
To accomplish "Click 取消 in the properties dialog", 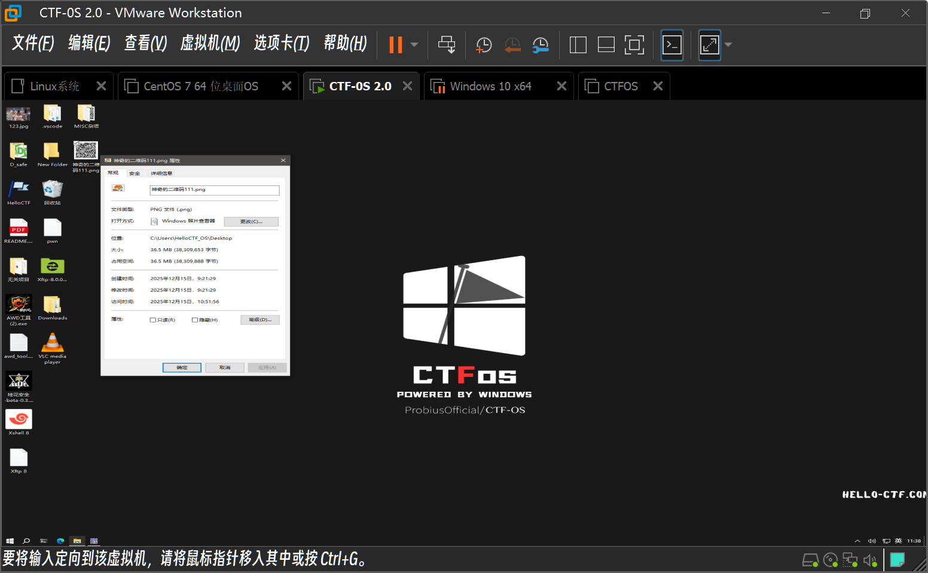I will pyautogui.click(x=225, y=367).
